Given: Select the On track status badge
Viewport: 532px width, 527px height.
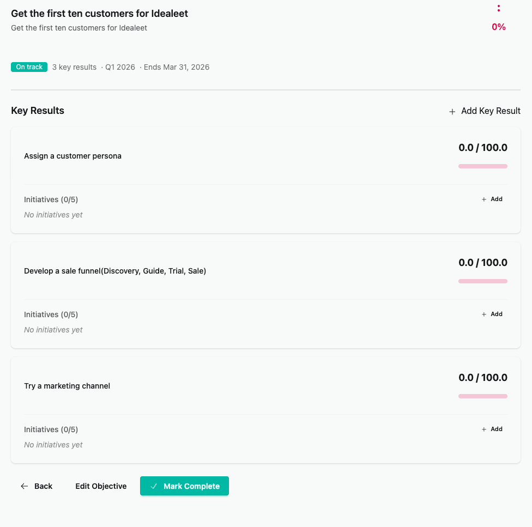Looking at the screenshot, I should tap(29, 66).
